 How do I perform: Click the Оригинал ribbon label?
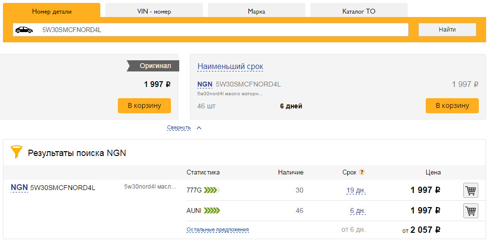coord(153,66)
